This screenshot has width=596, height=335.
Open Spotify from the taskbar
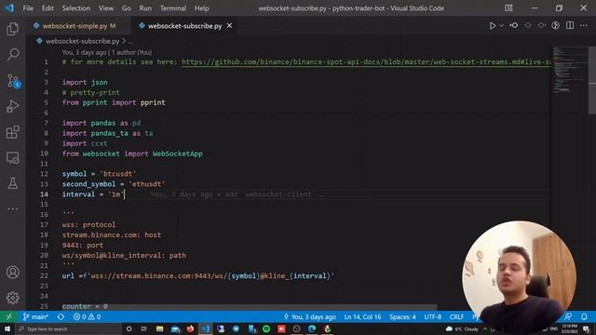click(266, 328)
